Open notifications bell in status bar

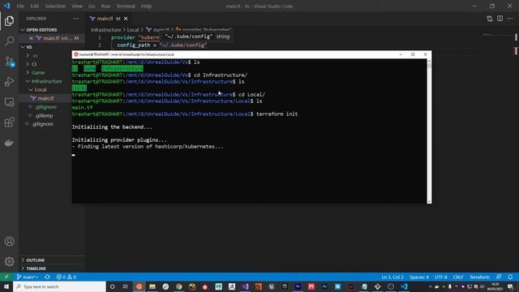click(510, 277)
